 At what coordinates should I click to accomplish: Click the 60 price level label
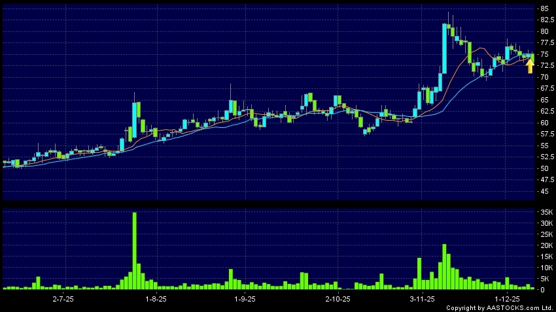click(x=544, y=123)
